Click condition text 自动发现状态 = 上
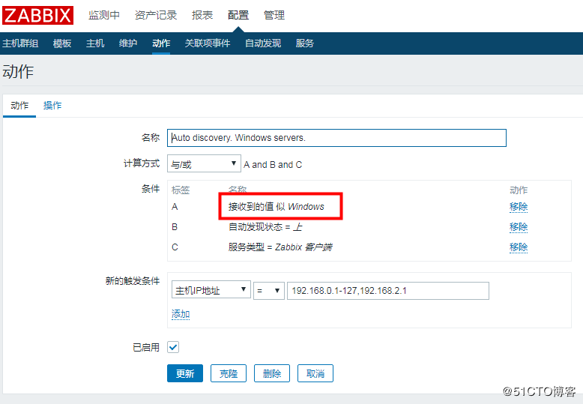583x404 pixels. 265,227
